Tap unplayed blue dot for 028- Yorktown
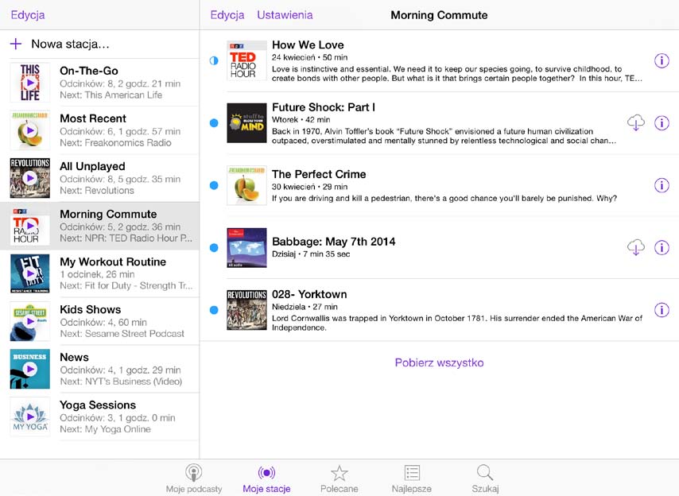Viewport: 679px width, 496px height. (214, 310)
